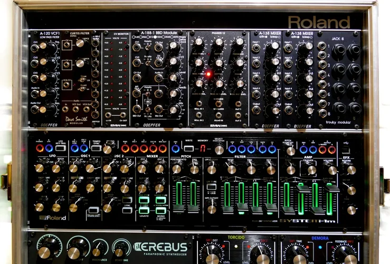Click the Mix Out jack on A-188-1 BBD
The height and width of the screenshot is (264, 390).
click(x=158, y=109)
